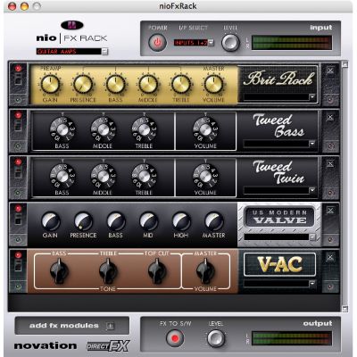Viewport: 357px width, 357px height.
Task: Click the output Level knob
Action: click(216, 338)
